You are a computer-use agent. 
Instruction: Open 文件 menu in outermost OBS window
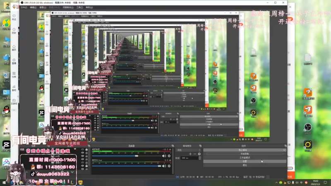24,7
